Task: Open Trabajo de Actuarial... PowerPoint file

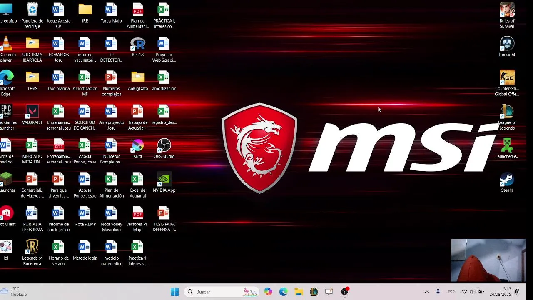Action: [138, 117]
